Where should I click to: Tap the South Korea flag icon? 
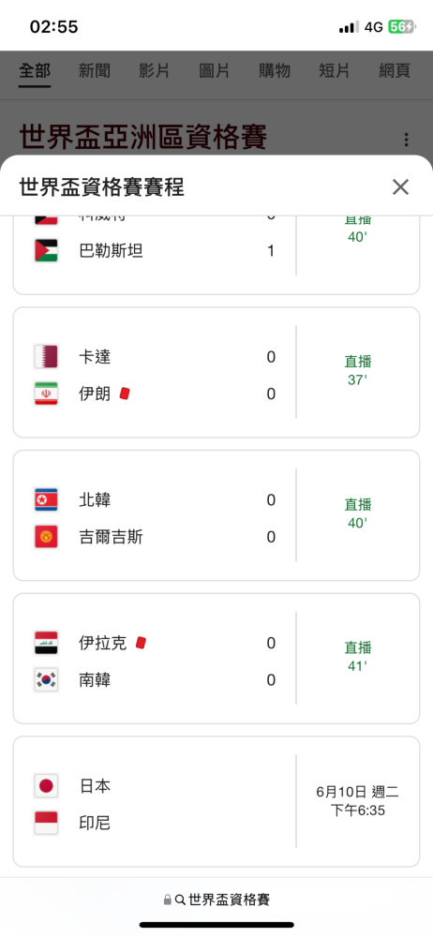tap(46, 680)
